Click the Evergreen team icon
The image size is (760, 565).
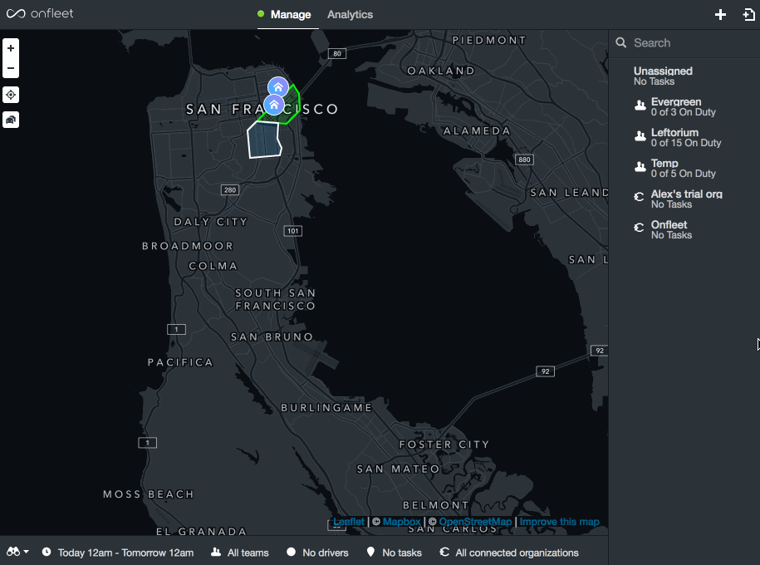tap(640, 106)
